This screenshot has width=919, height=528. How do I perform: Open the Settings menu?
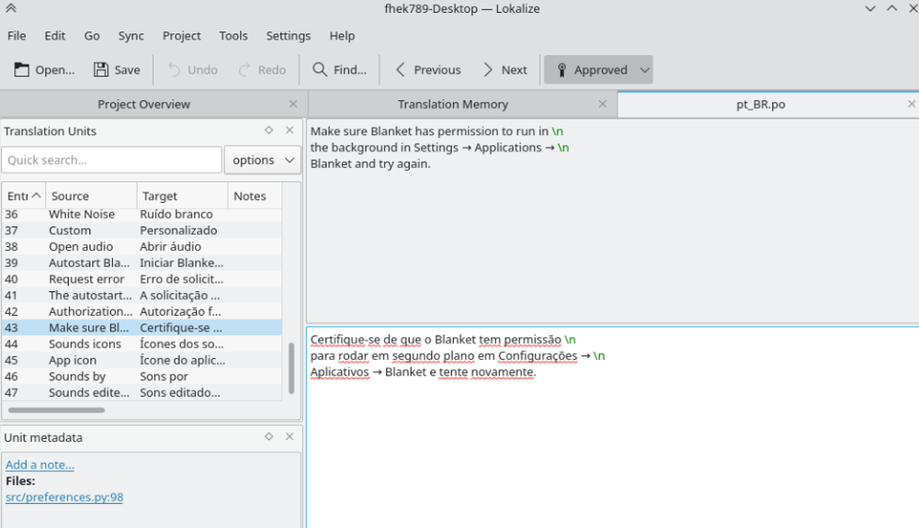click(x=289, y=36)
